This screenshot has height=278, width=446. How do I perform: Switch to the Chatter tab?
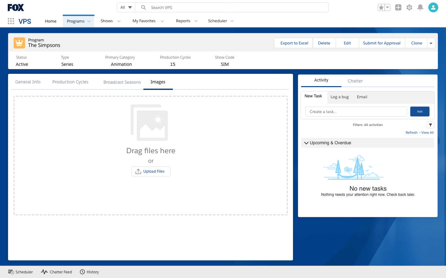click(355, 81)
